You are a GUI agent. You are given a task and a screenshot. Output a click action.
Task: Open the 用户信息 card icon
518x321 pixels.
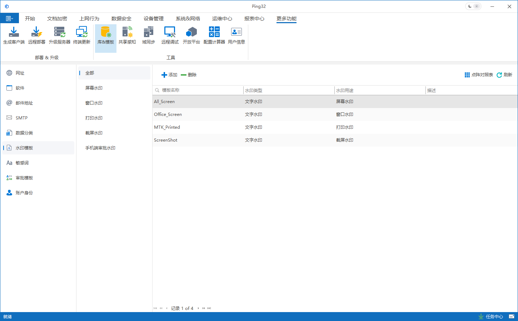pos(236,32)
